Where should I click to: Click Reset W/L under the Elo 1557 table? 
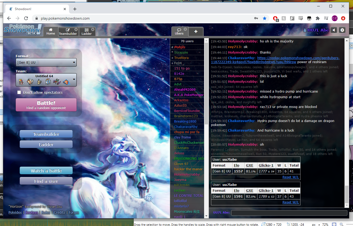[x=291, y=177]
